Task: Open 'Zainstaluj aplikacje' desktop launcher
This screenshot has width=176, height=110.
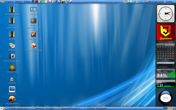Action: [33, 47]
